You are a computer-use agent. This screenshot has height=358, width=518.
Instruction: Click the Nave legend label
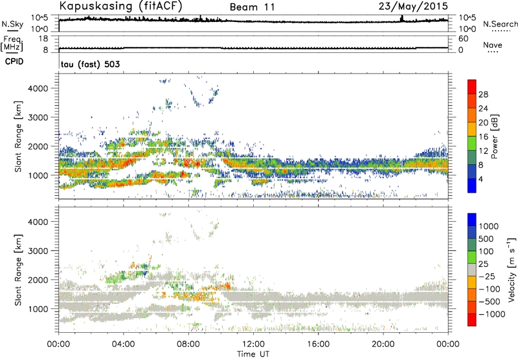(x=493, y=45)
